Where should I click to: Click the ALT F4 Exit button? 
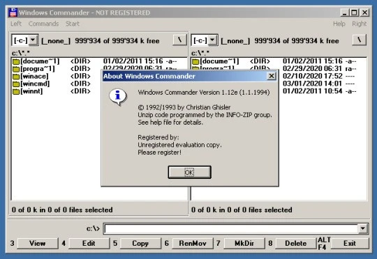[350, 244]
